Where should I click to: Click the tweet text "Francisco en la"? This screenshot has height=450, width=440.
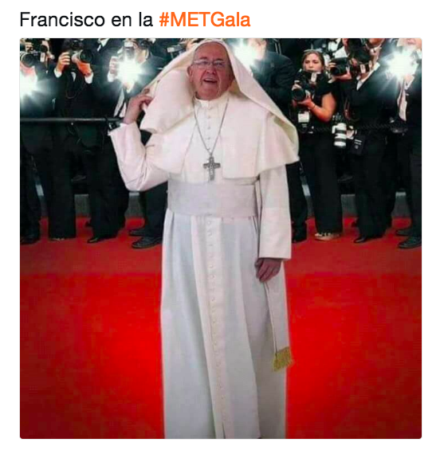click(x=86, y=20)
